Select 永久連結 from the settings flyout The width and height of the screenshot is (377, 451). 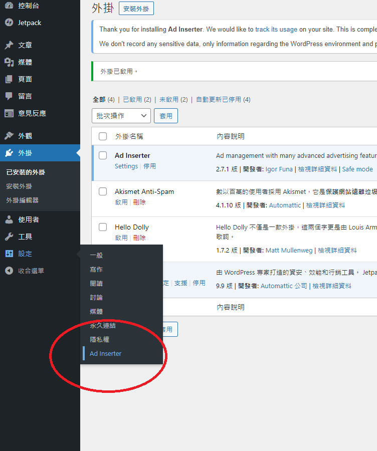click(x=103, y=325)
